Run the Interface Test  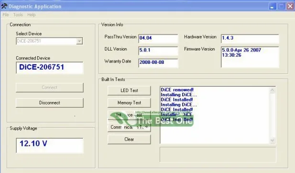point(129,115)
